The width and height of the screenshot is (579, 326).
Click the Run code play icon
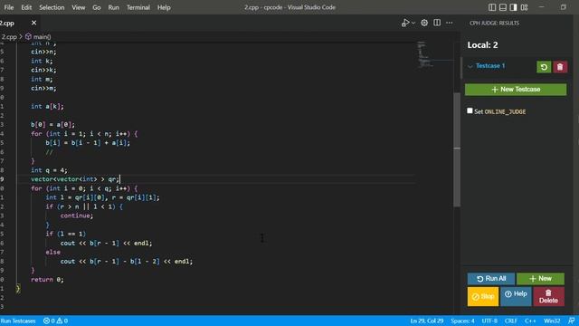[405, 23]
